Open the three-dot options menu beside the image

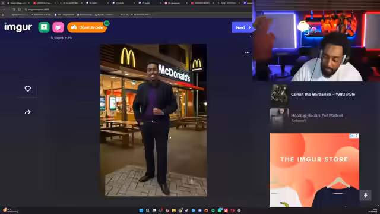pos(247,52)
